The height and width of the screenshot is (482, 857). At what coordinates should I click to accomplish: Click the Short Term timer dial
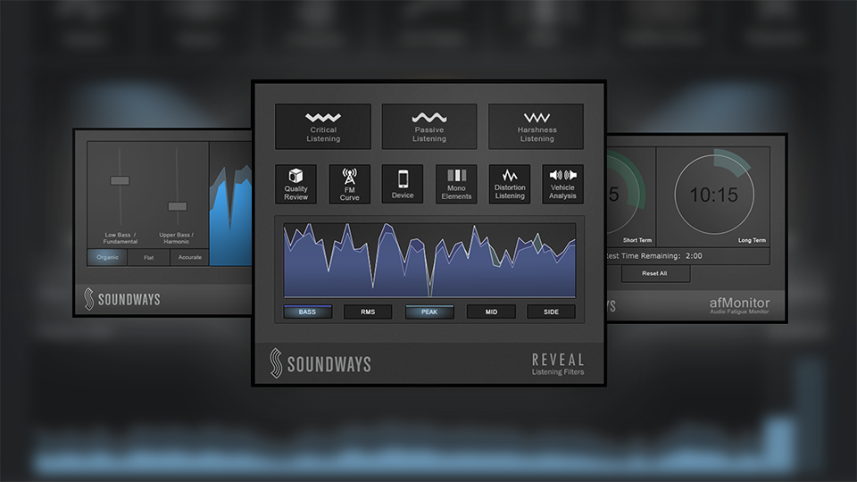(x=623, y=193)
